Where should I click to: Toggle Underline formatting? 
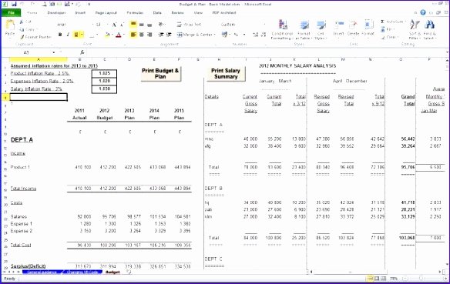[x=76, y=35]
